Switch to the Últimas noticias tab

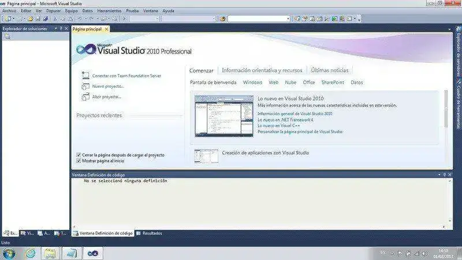[x=330, y=70]
